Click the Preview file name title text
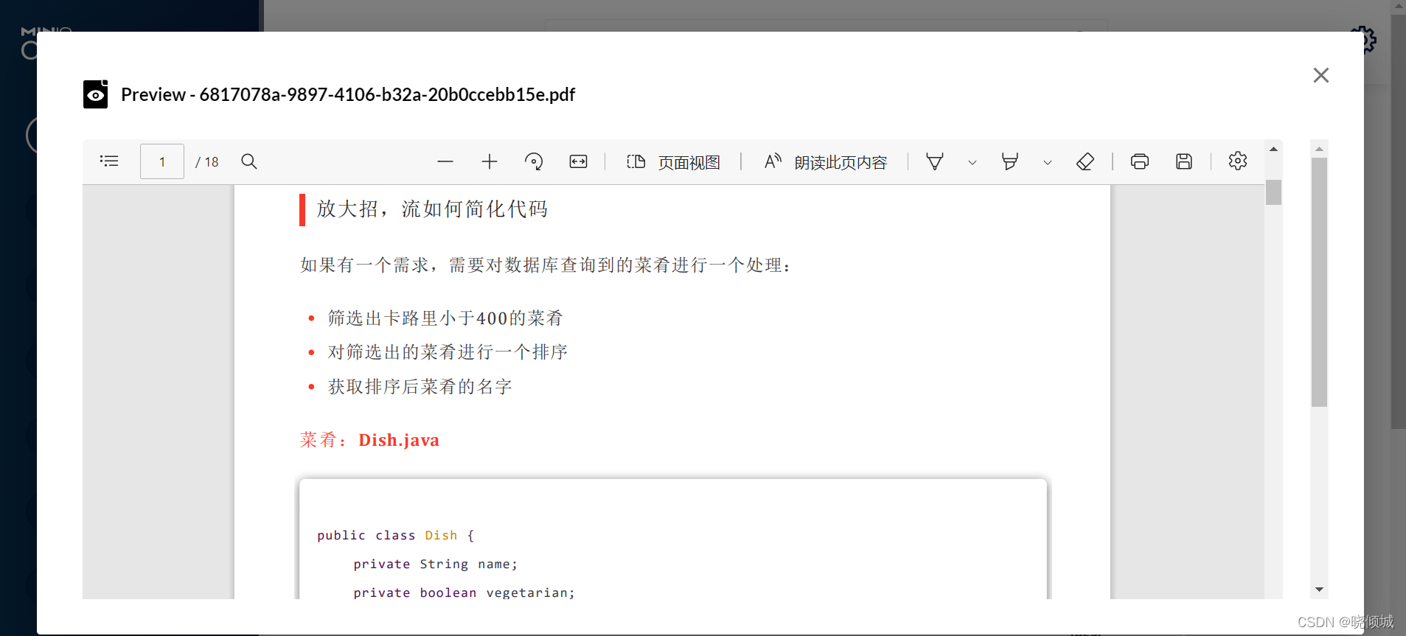Image resolution: width=1406 pixels, height=636 pixels. point(348,94)
